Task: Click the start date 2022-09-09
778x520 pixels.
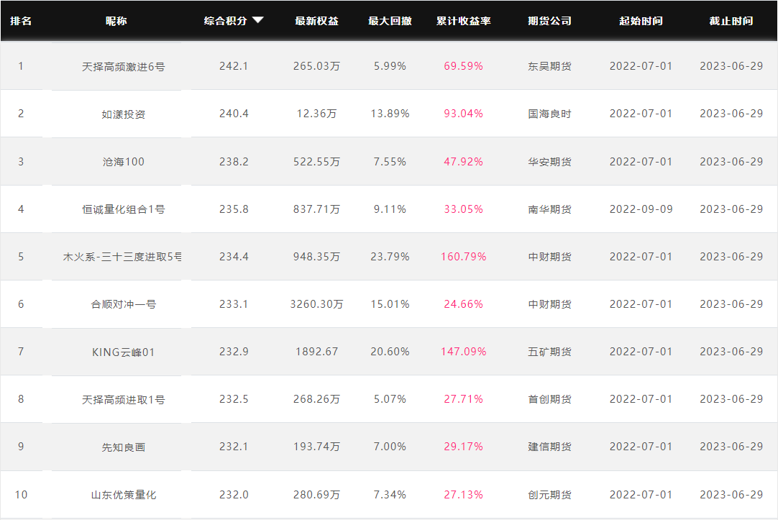Action: (x=641, y=209)
